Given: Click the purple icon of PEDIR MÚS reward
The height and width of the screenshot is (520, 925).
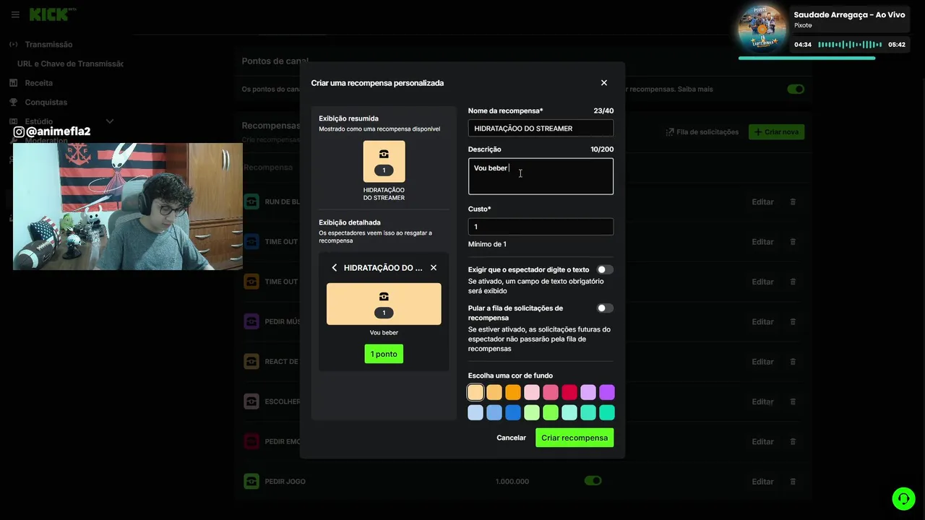Looking at the screenshot, I should click(251, 321).
